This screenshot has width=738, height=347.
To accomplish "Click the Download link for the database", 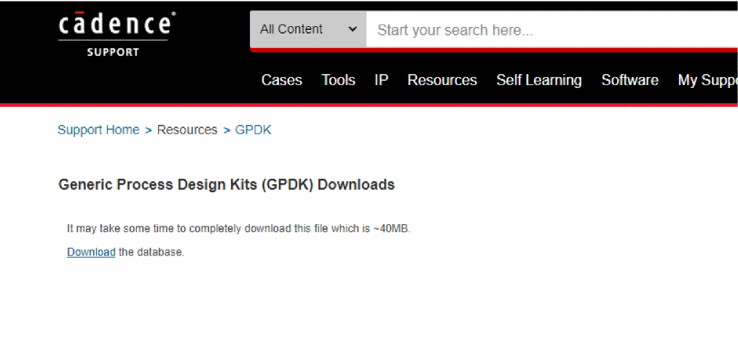I will pyautogui.click(x=91, y=252).
